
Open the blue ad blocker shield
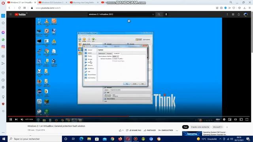click(x=225, y=8)
